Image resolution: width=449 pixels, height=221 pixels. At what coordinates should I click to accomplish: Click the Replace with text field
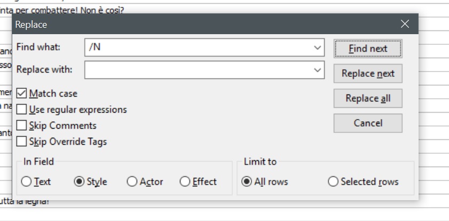198,69
